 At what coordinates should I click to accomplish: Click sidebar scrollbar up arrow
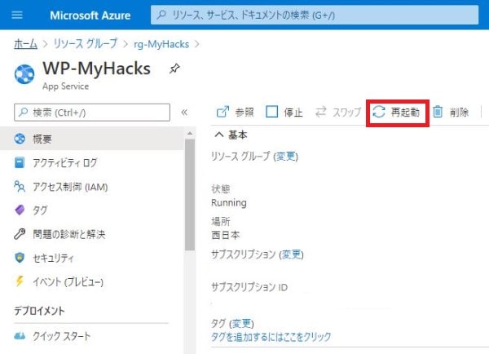pos(190,134)
